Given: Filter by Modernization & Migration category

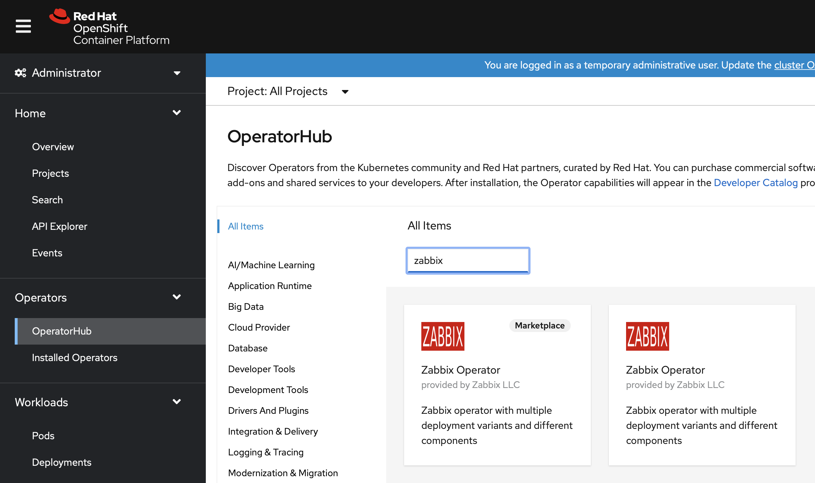Looking at the screenshot, I should click(x=283, y=473).
